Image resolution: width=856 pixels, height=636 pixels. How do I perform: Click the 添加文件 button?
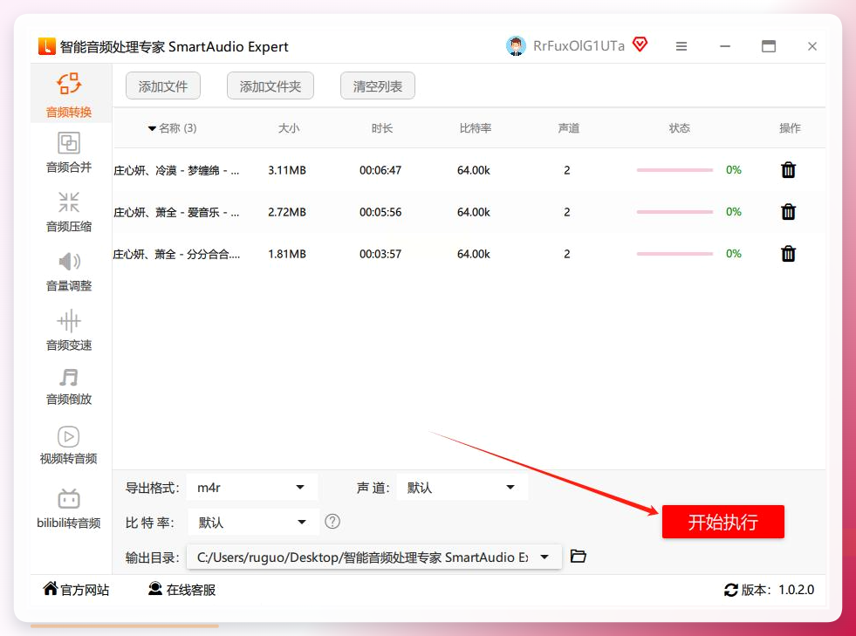click(x=162, y=86)
